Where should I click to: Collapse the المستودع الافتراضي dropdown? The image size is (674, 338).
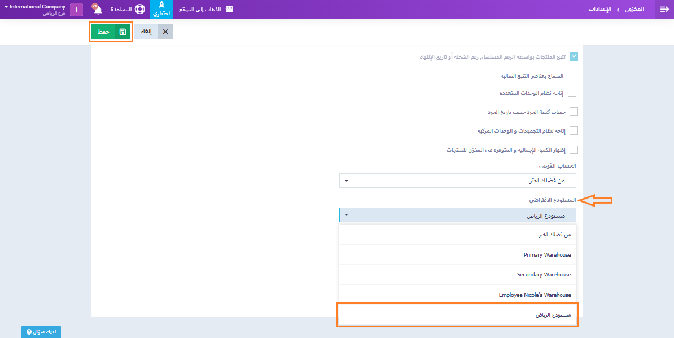coord(457,215)
